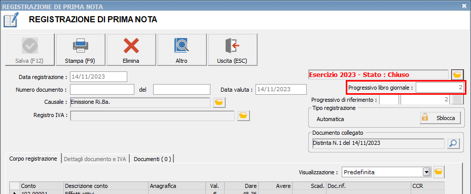Click the Dare column header
Viewport: 471px width, 194px height.
tap(241, 186)
